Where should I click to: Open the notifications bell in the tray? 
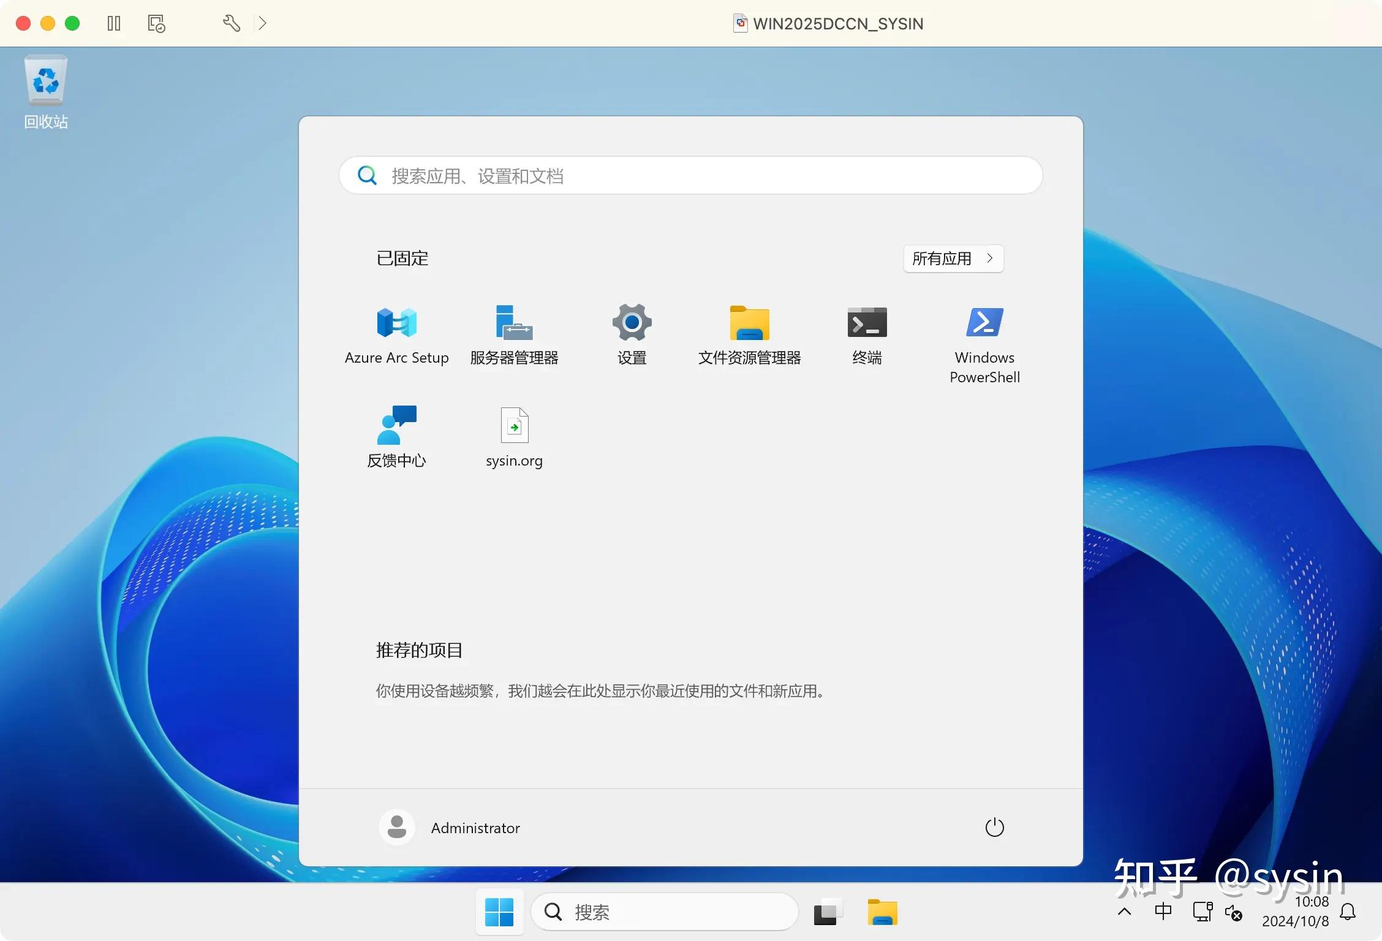[x=1347, y=912]
